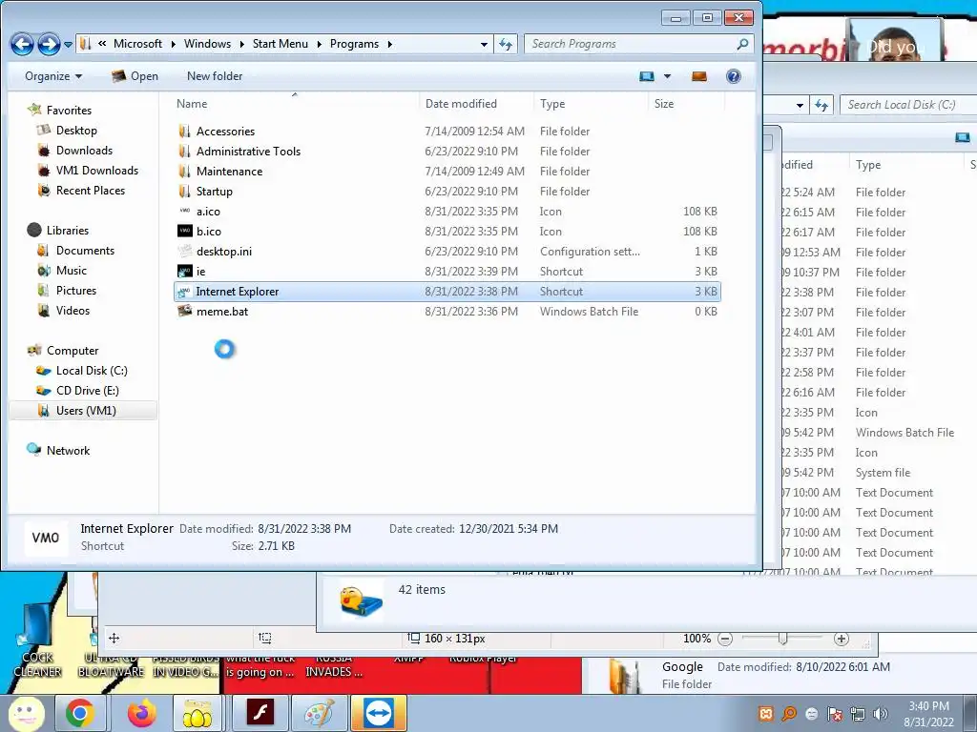
Task: Open Recent Places in Favorites
Action: click(91, 191)
